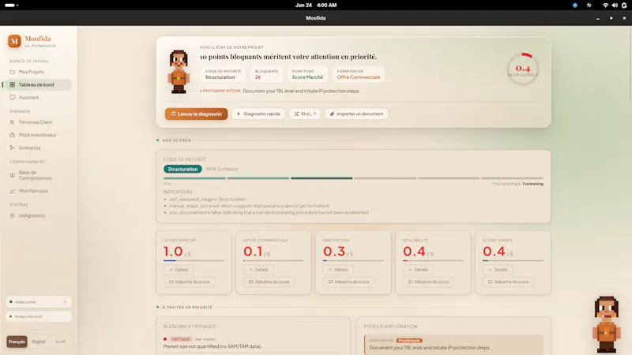The image size is (632, 355).
Task: Click the Et si…? button
Action: [305, 114]
